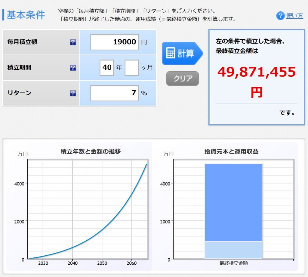Image resolution: width=308 pixels, height=277 pixels.
Task: Click the リターン percent input field
Action: pos(115,93)
